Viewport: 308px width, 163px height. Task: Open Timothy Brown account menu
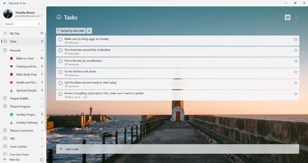click(28, 14)
